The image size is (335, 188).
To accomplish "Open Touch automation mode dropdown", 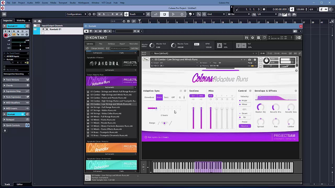I will [x=137, y=14].
